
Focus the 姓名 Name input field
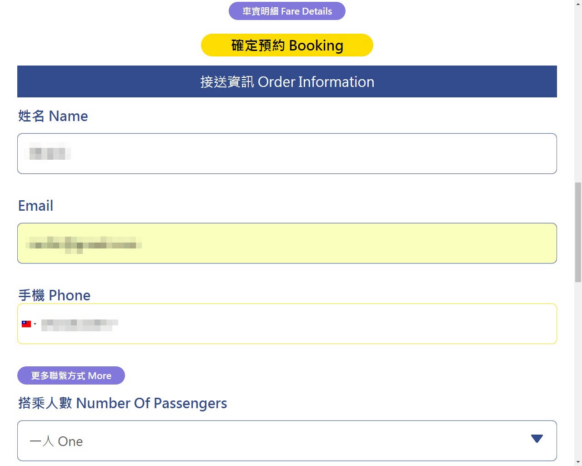(x=286, y=153)
